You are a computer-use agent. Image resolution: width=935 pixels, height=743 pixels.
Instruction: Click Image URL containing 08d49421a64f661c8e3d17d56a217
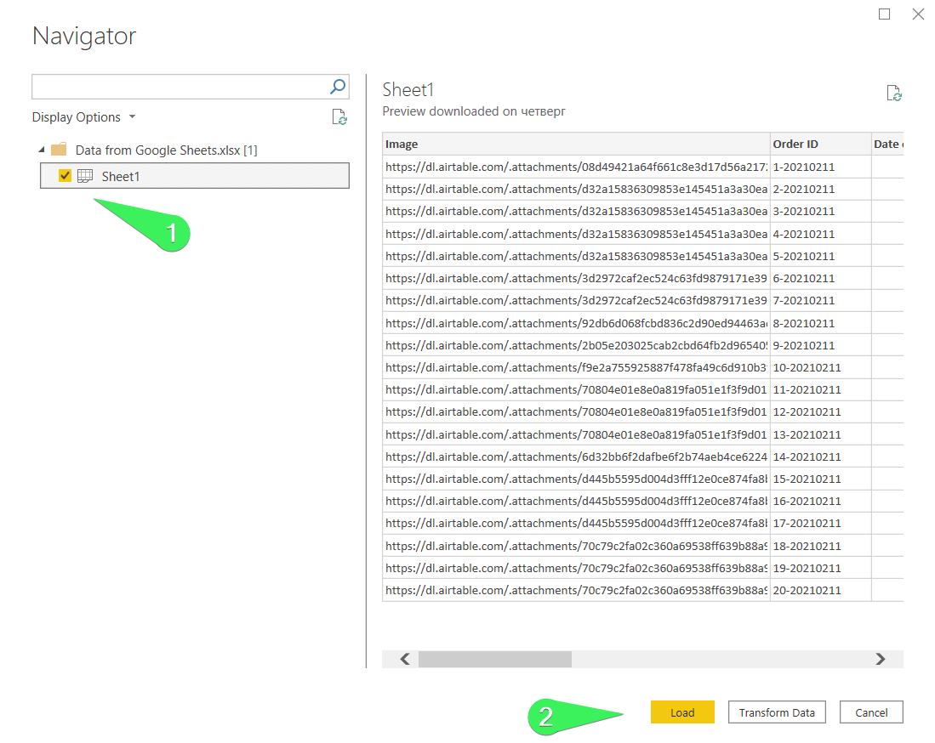(x=576, y=167)
